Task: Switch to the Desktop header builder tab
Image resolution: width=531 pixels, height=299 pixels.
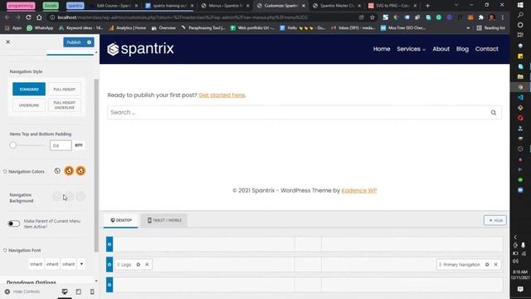Action: [x=121, y=220]
